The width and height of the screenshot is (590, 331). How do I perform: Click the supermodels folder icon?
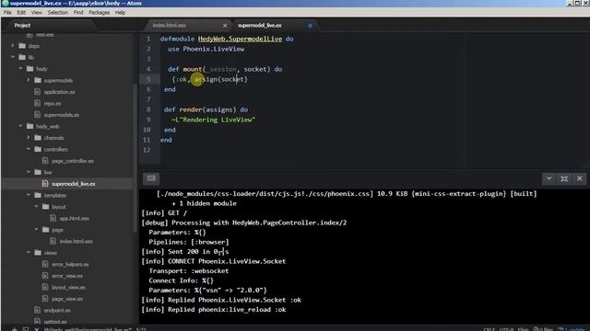click(x=38, y=80)
